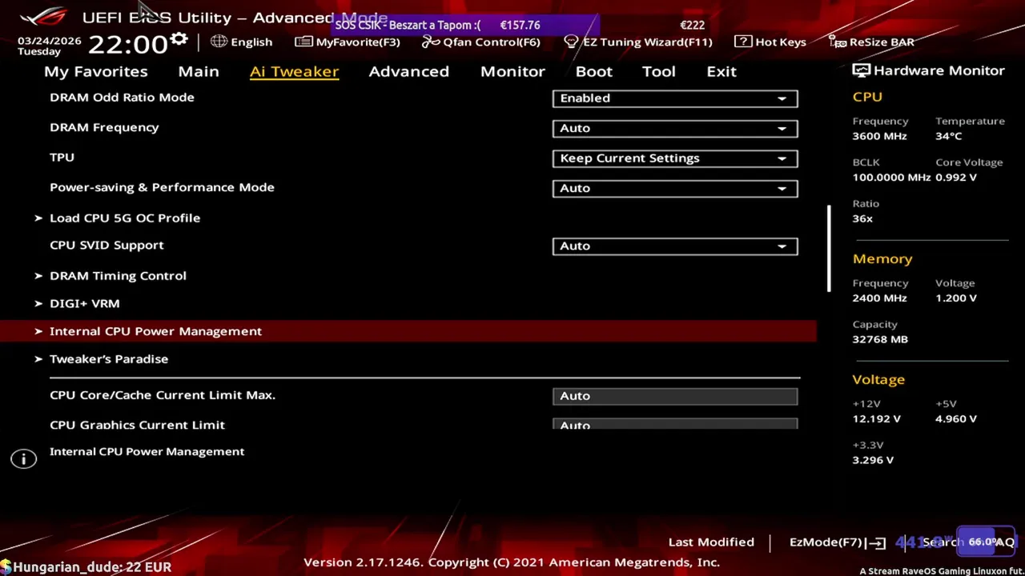
Task: Click the DRAM Odd Ratio Mode label
Action: pos(122,97)
